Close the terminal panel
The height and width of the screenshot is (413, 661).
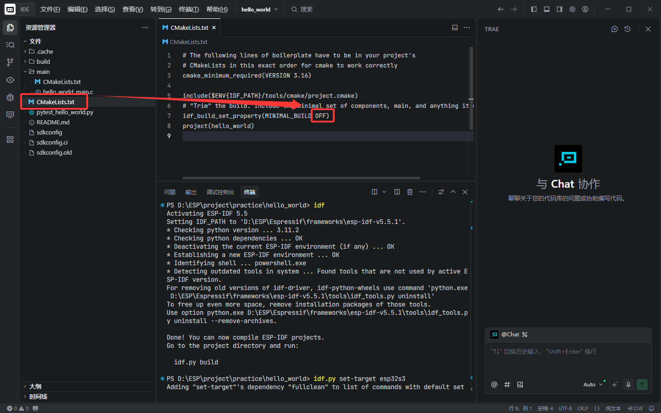pyautogui.click(x=465, y=192)
